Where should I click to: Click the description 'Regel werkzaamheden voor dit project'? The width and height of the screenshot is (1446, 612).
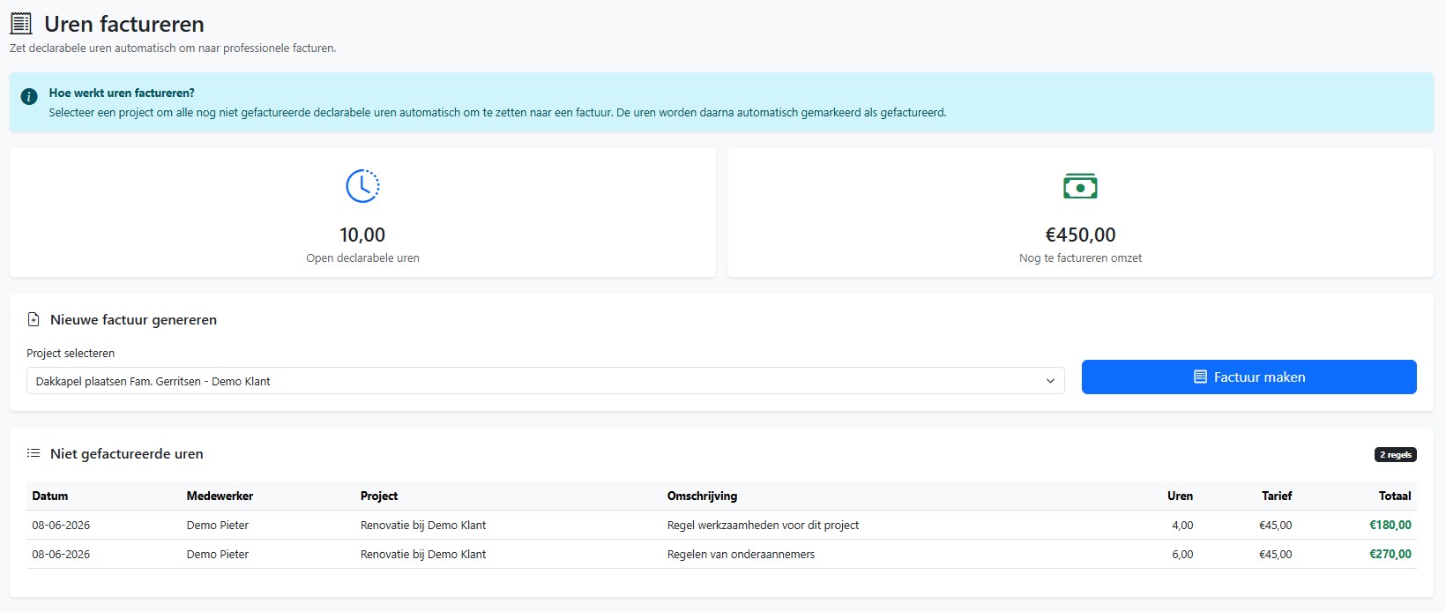tap(763, 525)
